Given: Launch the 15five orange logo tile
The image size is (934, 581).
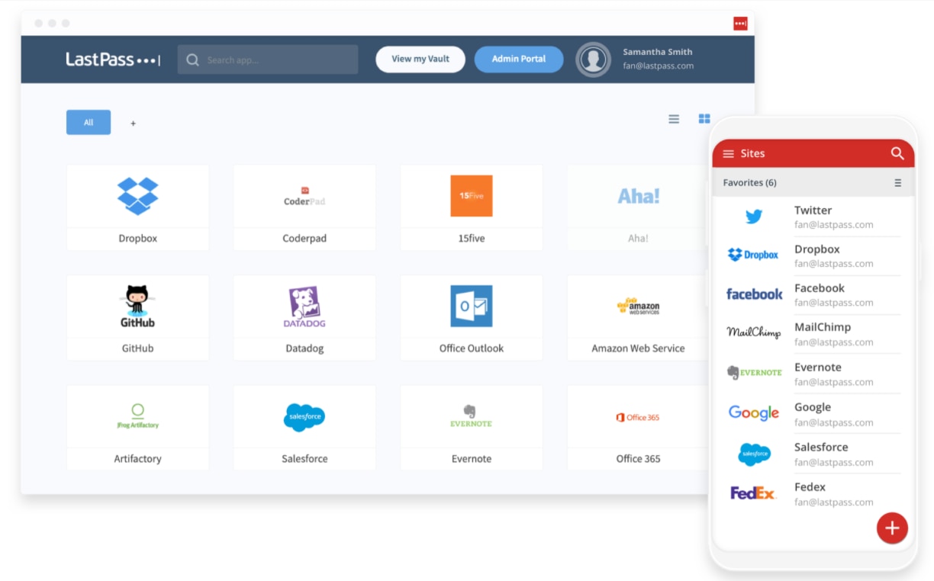Looking at the screenshot, I should coord(472,196).
